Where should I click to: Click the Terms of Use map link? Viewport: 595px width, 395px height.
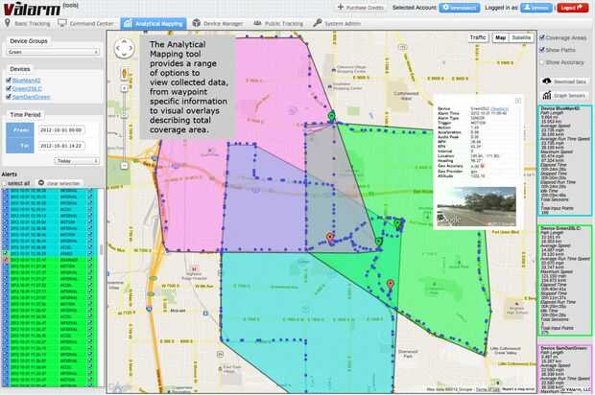click(x=488, y=389)
